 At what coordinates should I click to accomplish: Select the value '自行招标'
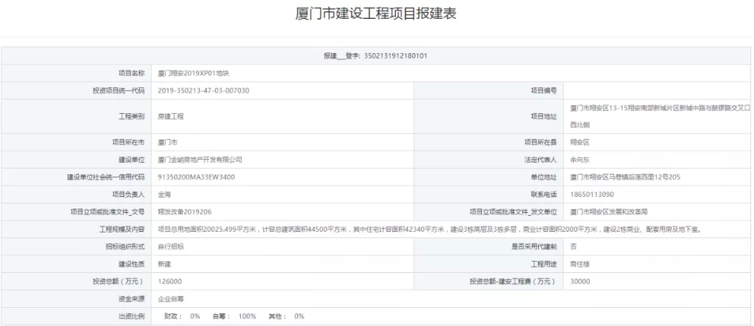point(171,246)
